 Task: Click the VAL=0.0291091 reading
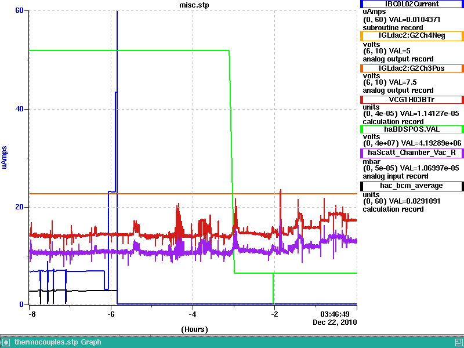click(415, 201)
